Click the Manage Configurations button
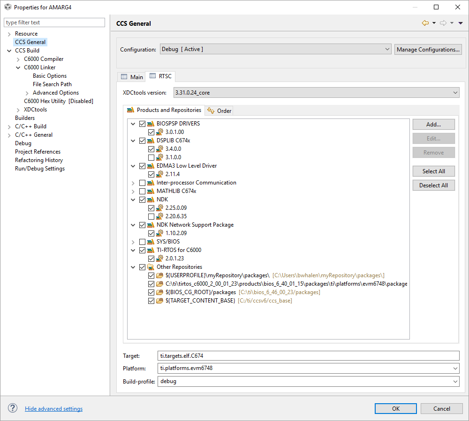The image size is (469, 421). point(428,49)
